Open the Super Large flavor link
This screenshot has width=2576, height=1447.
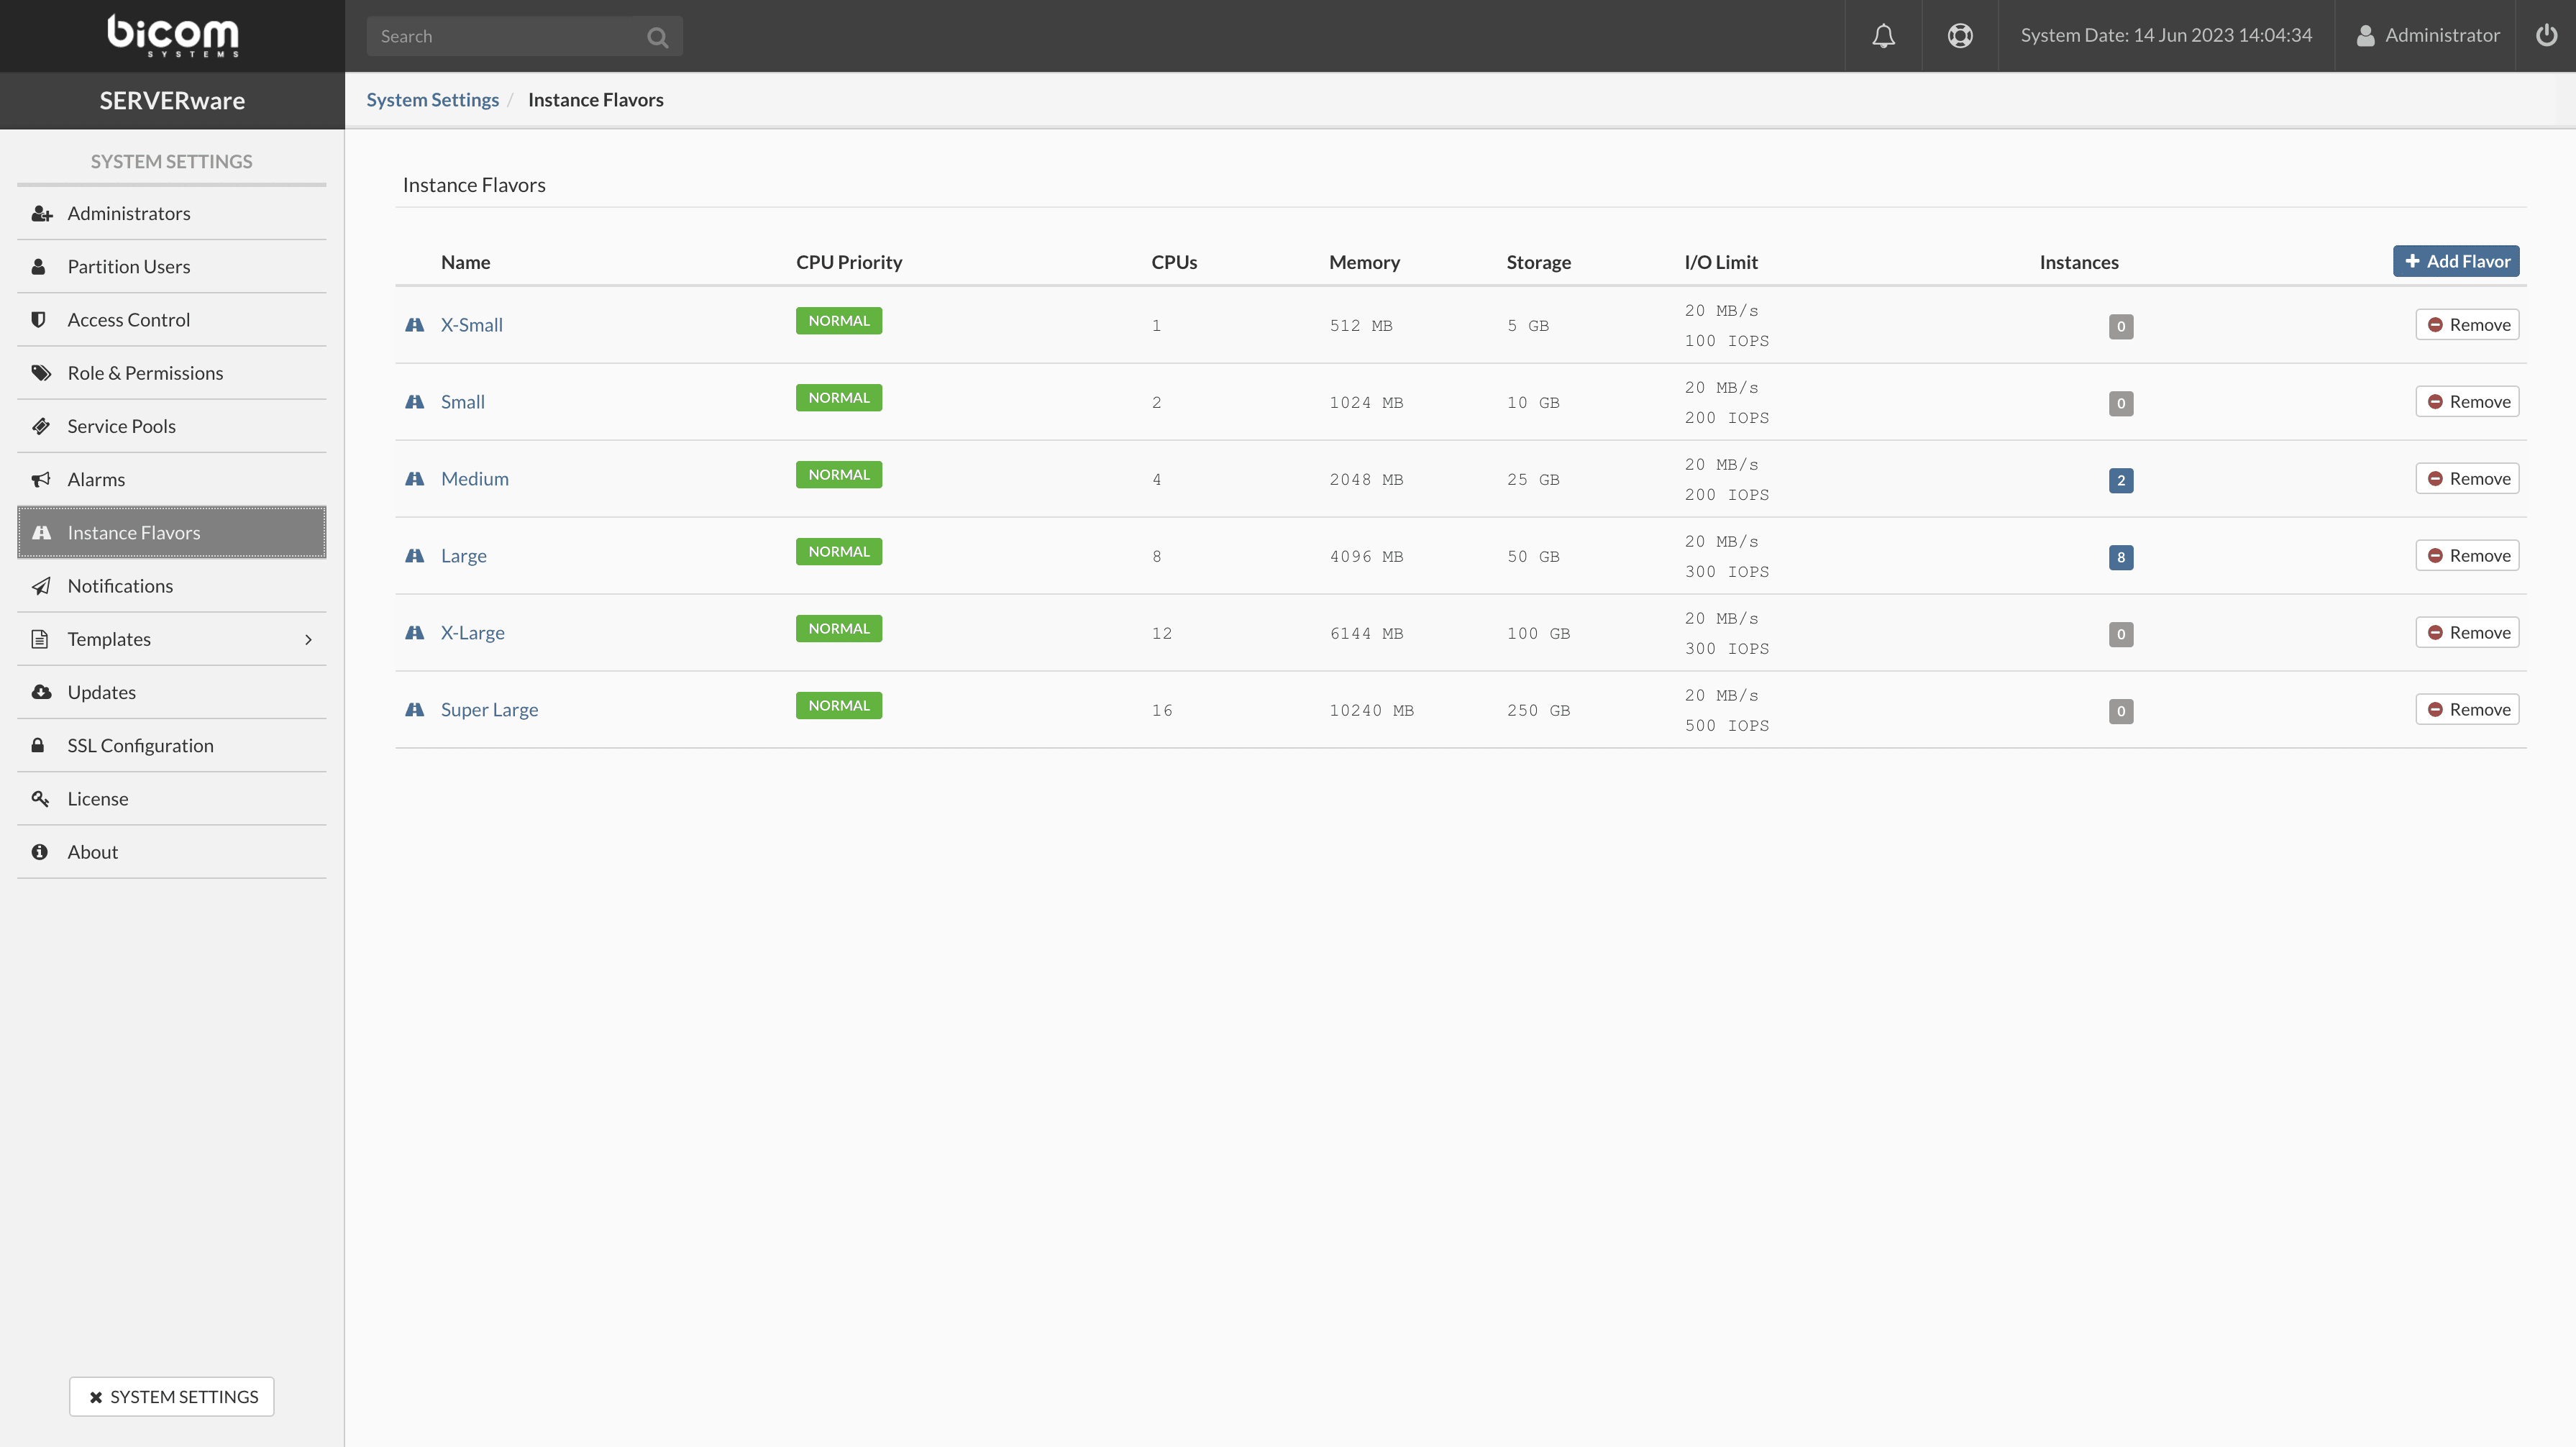pyautogui.click(x=490, y=710)
